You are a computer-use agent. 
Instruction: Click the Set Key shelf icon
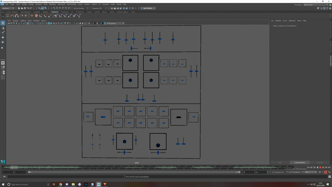click(x=32, y=16)
